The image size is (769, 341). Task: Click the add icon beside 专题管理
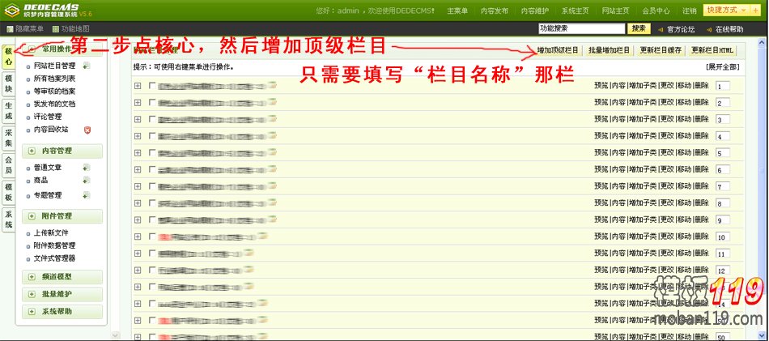pyautogui.click(x=87, y=194)
